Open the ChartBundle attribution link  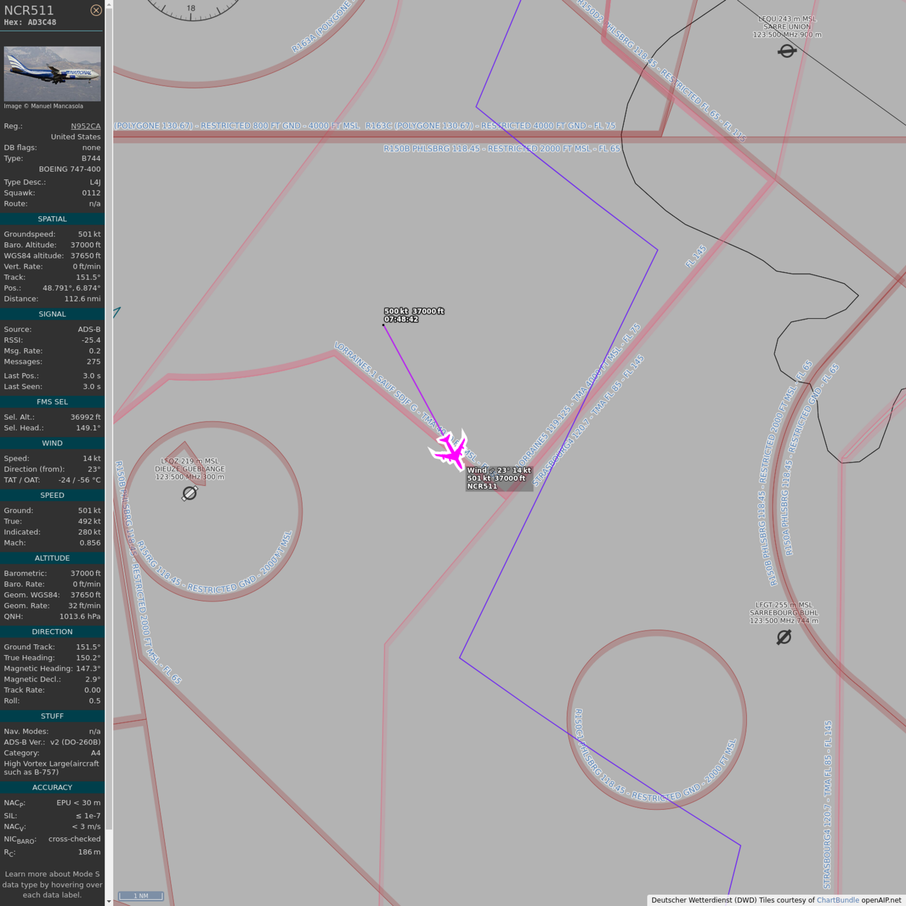[837, 900]
